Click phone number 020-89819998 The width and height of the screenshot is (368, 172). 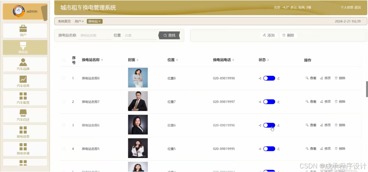(x=224, y=78)
